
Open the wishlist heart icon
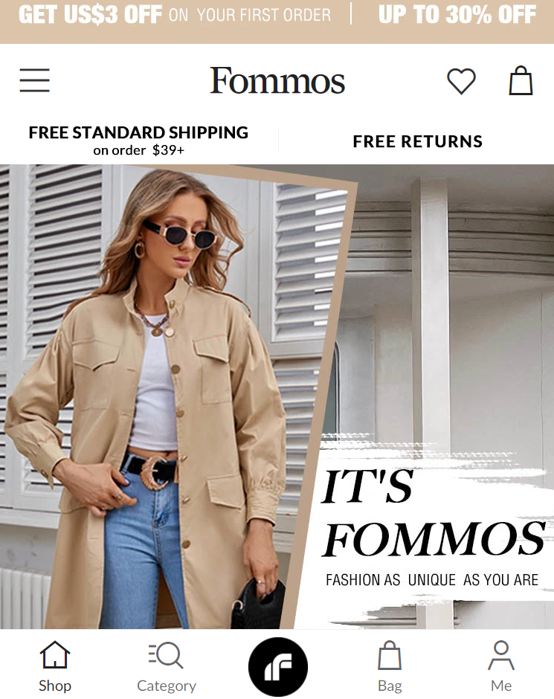(461, 81)
